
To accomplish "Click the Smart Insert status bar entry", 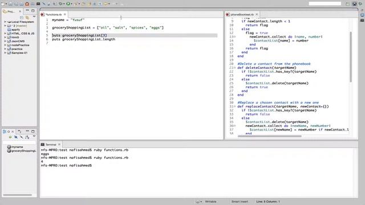I will point(240,202).
